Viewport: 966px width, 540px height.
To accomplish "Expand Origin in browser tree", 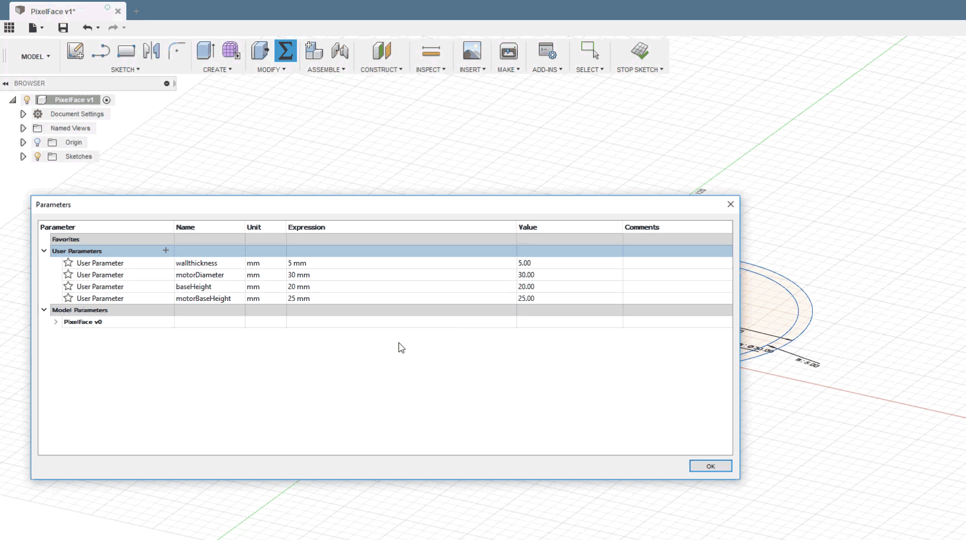I will [x=23, y=142].
